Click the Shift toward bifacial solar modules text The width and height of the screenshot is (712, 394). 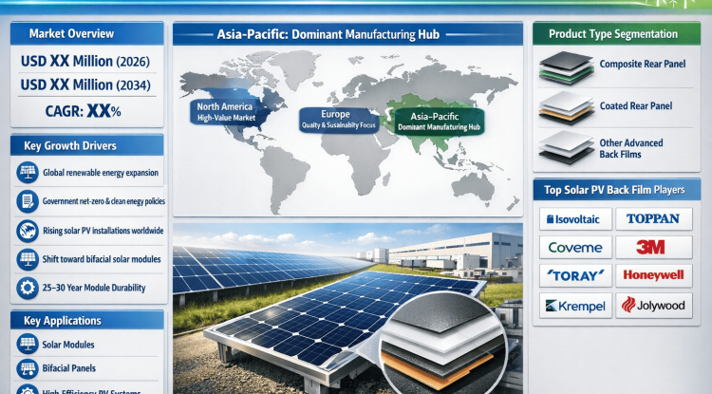click(x=102, y=259)
